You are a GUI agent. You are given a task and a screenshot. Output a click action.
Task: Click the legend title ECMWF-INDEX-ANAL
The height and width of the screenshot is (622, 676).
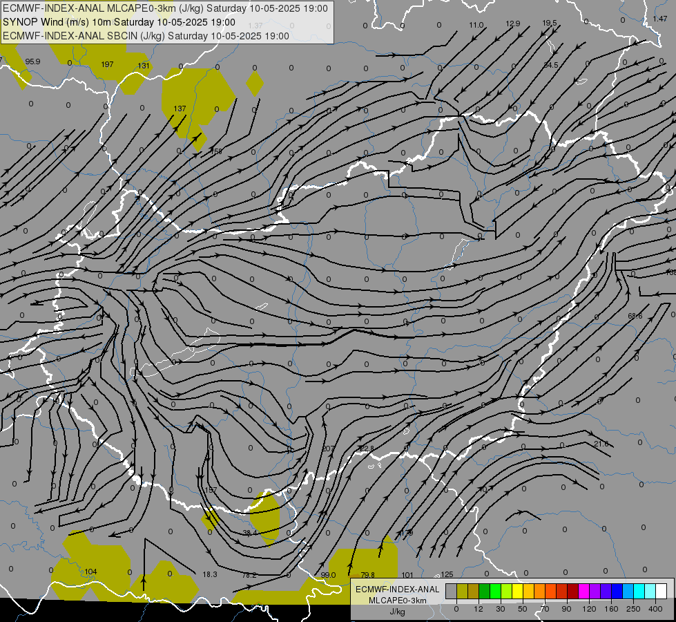coord(398,590)
